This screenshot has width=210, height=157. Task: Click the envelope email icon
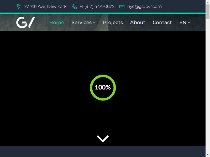click(122, 7)
